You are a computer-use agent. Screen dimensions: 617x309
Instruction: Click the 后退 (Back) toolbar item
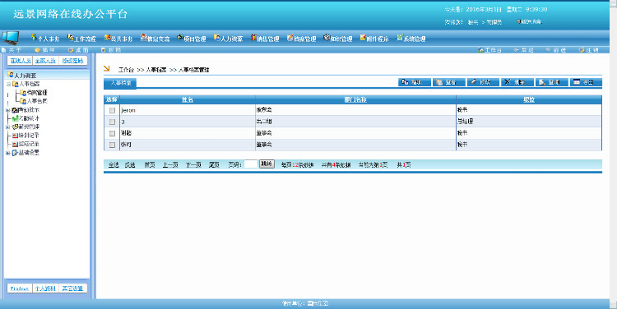coord(523,50)
